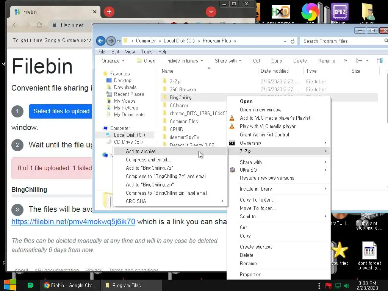This screenshot has height=291, width=388.
Task: Open the red Chrome dropdown circle button
Action: point(211,12)
